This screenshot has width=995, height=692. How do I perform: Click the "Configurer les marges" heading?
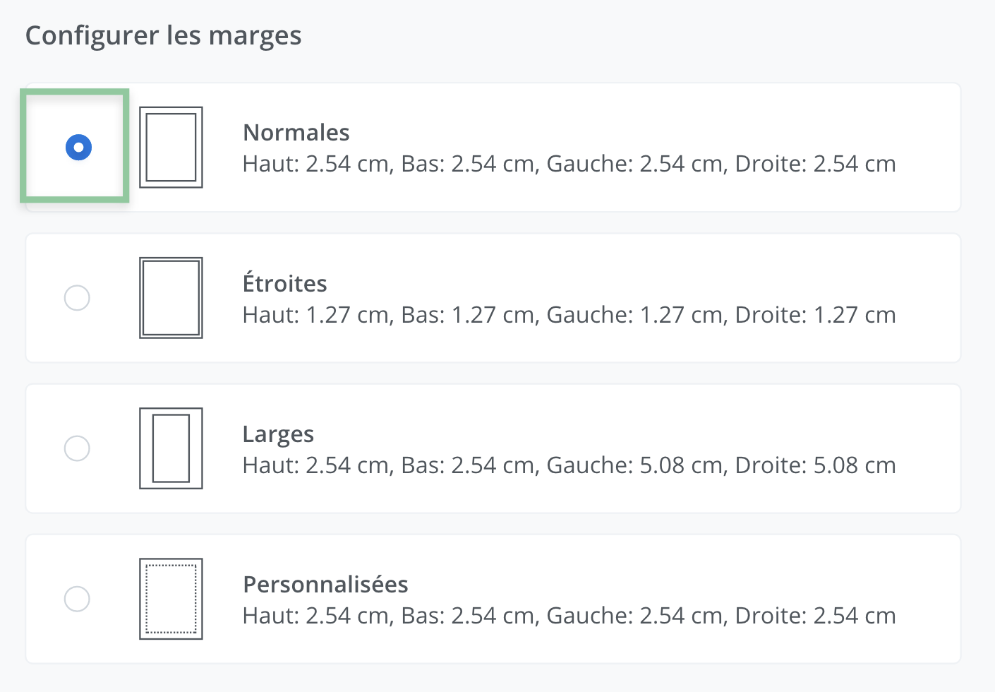(x=163, y=35)
